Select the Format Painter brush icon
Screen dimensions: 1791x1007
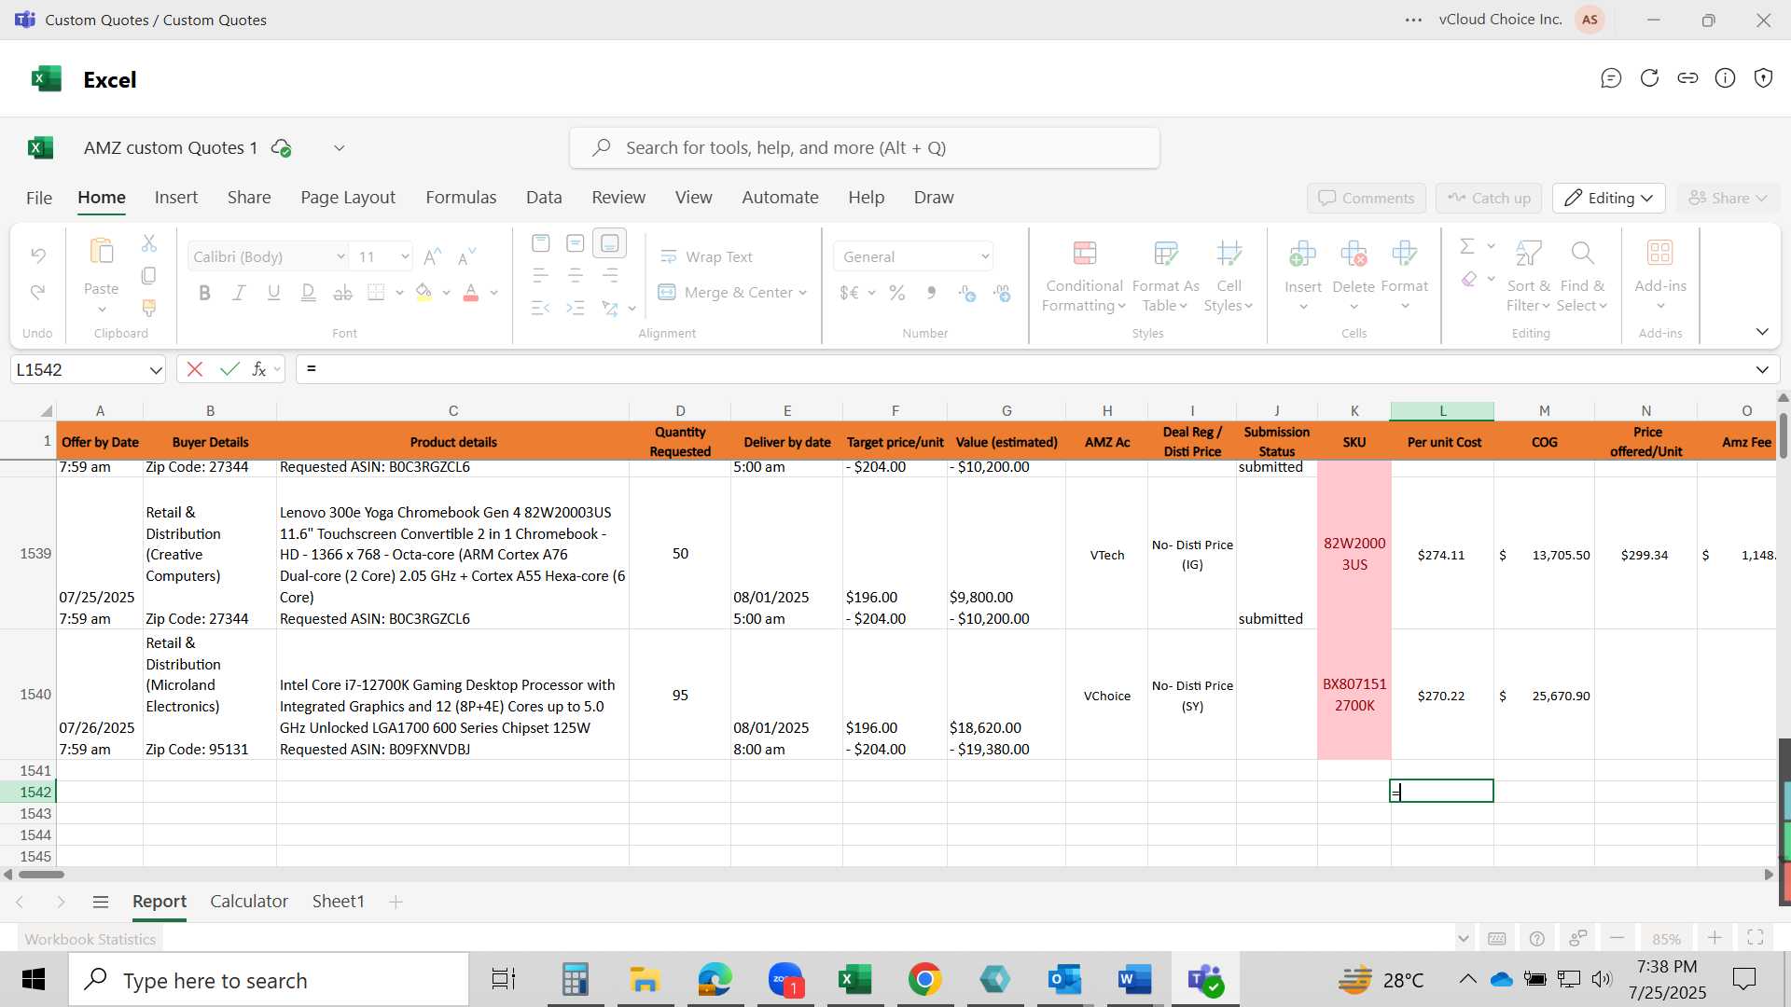coord(149,307)
